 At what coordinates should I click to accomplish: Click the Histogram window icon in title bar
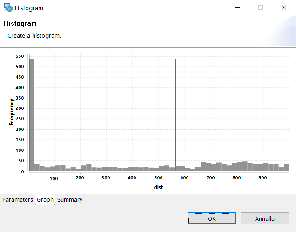click(8, 8)
